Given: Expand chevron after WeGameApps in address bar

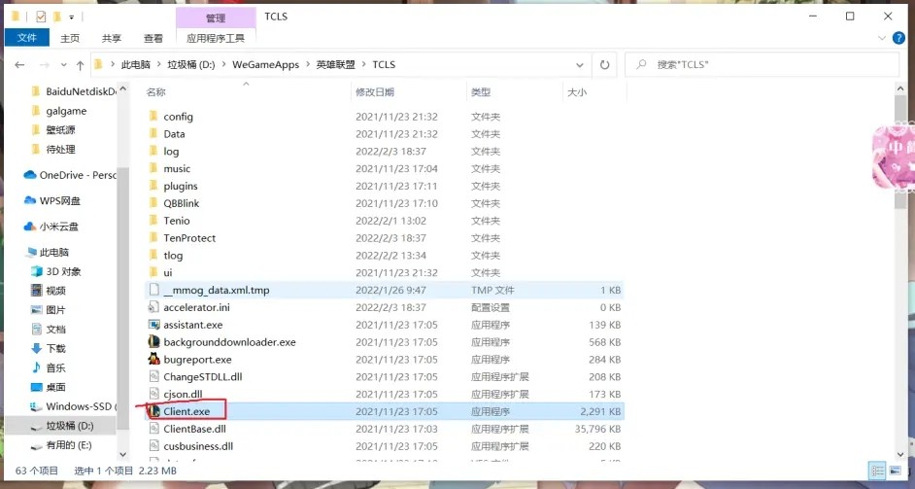Looking at the screenshot, I should pyautogui.click(x=308, y=65).
